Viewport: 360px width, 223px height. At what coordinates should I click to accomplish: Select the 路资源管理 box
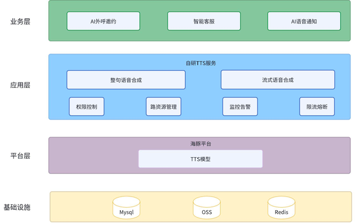click(163, 107)
